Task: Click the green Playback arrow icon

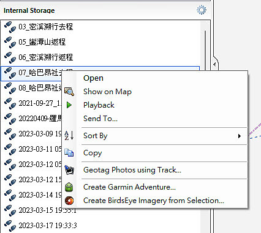Action: [69, 105]
